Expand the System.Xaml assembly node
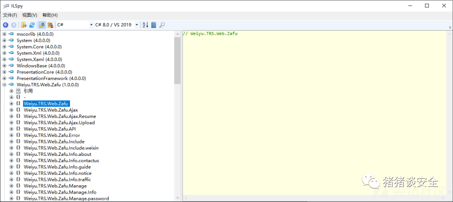Image resolution: width=453 pixels, height=202 pixels. (x=4, y=60)
